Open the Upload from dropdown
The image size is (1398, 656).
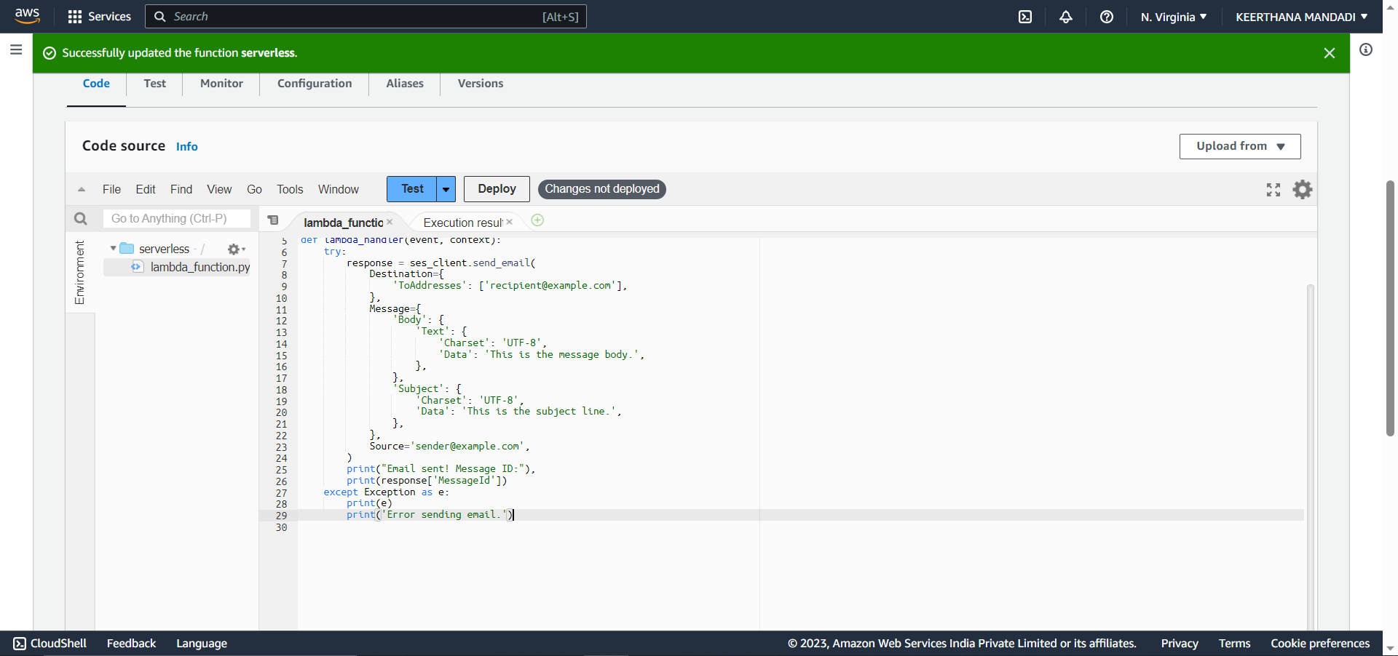coord(1239,146)
